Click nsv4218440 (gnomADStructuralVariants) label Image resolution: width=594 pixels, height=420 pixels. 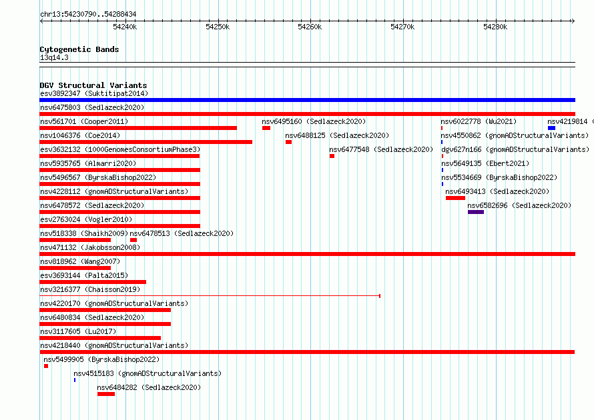pyautogui.click(x=114, y=345)
